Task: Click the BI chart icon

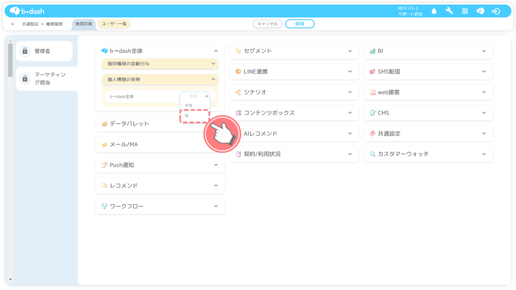Action: [x=372, y=51]
